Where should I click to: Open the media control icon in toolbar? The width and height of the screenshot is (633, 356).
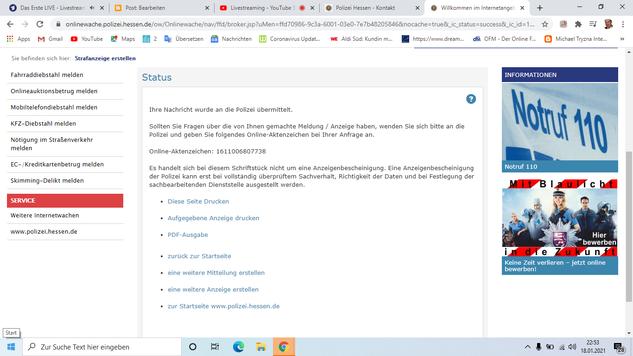(x=593, y=24)
